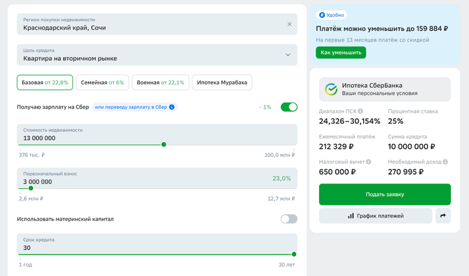Clear the region field with X icon
Viewport: 469px width, 276px height.
click(x=289, y=24)
